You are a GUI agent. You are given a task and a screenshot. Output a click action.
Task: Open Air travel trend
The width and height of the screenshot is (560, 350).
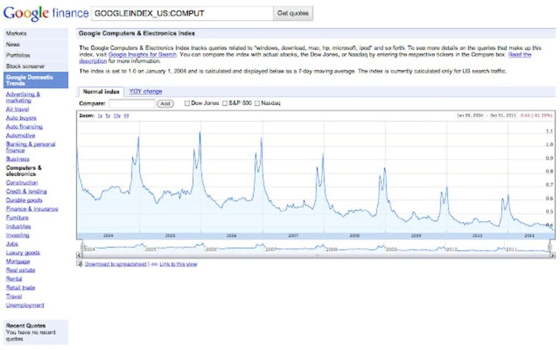point(17,109)
